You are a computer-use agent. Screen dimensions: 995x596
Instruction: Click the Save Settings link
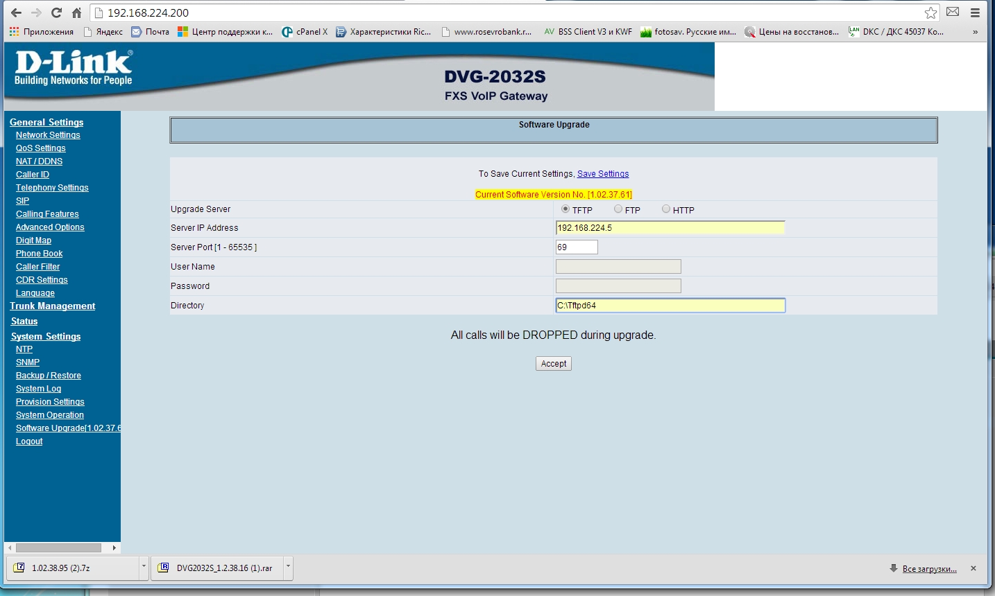(603, 174)
